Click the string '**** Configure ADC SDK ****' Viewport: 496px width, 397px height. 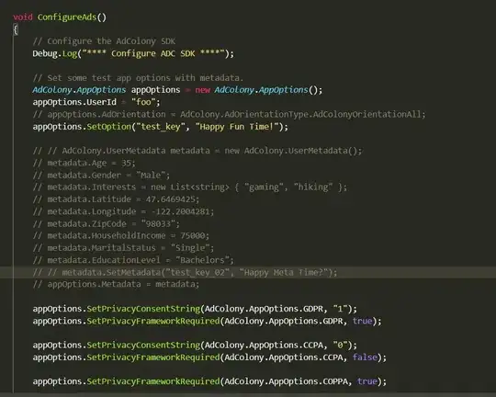(x=153, y=53)
